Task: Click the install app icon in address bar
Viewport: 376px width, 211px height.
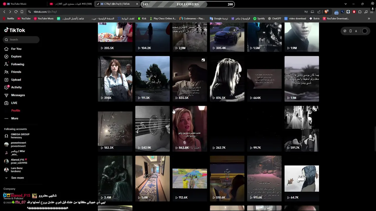Action: tap(313, 12)
